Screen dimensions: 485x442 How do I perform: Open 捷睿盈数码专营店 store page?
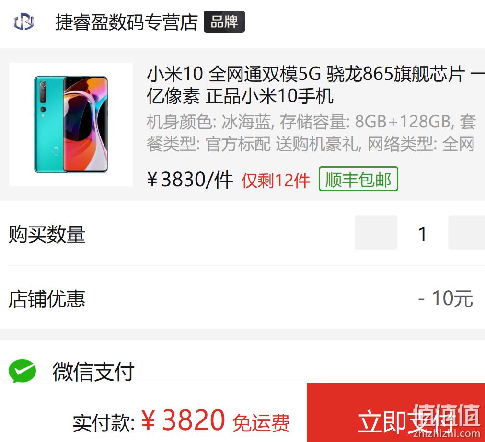(x=126, y=22)
